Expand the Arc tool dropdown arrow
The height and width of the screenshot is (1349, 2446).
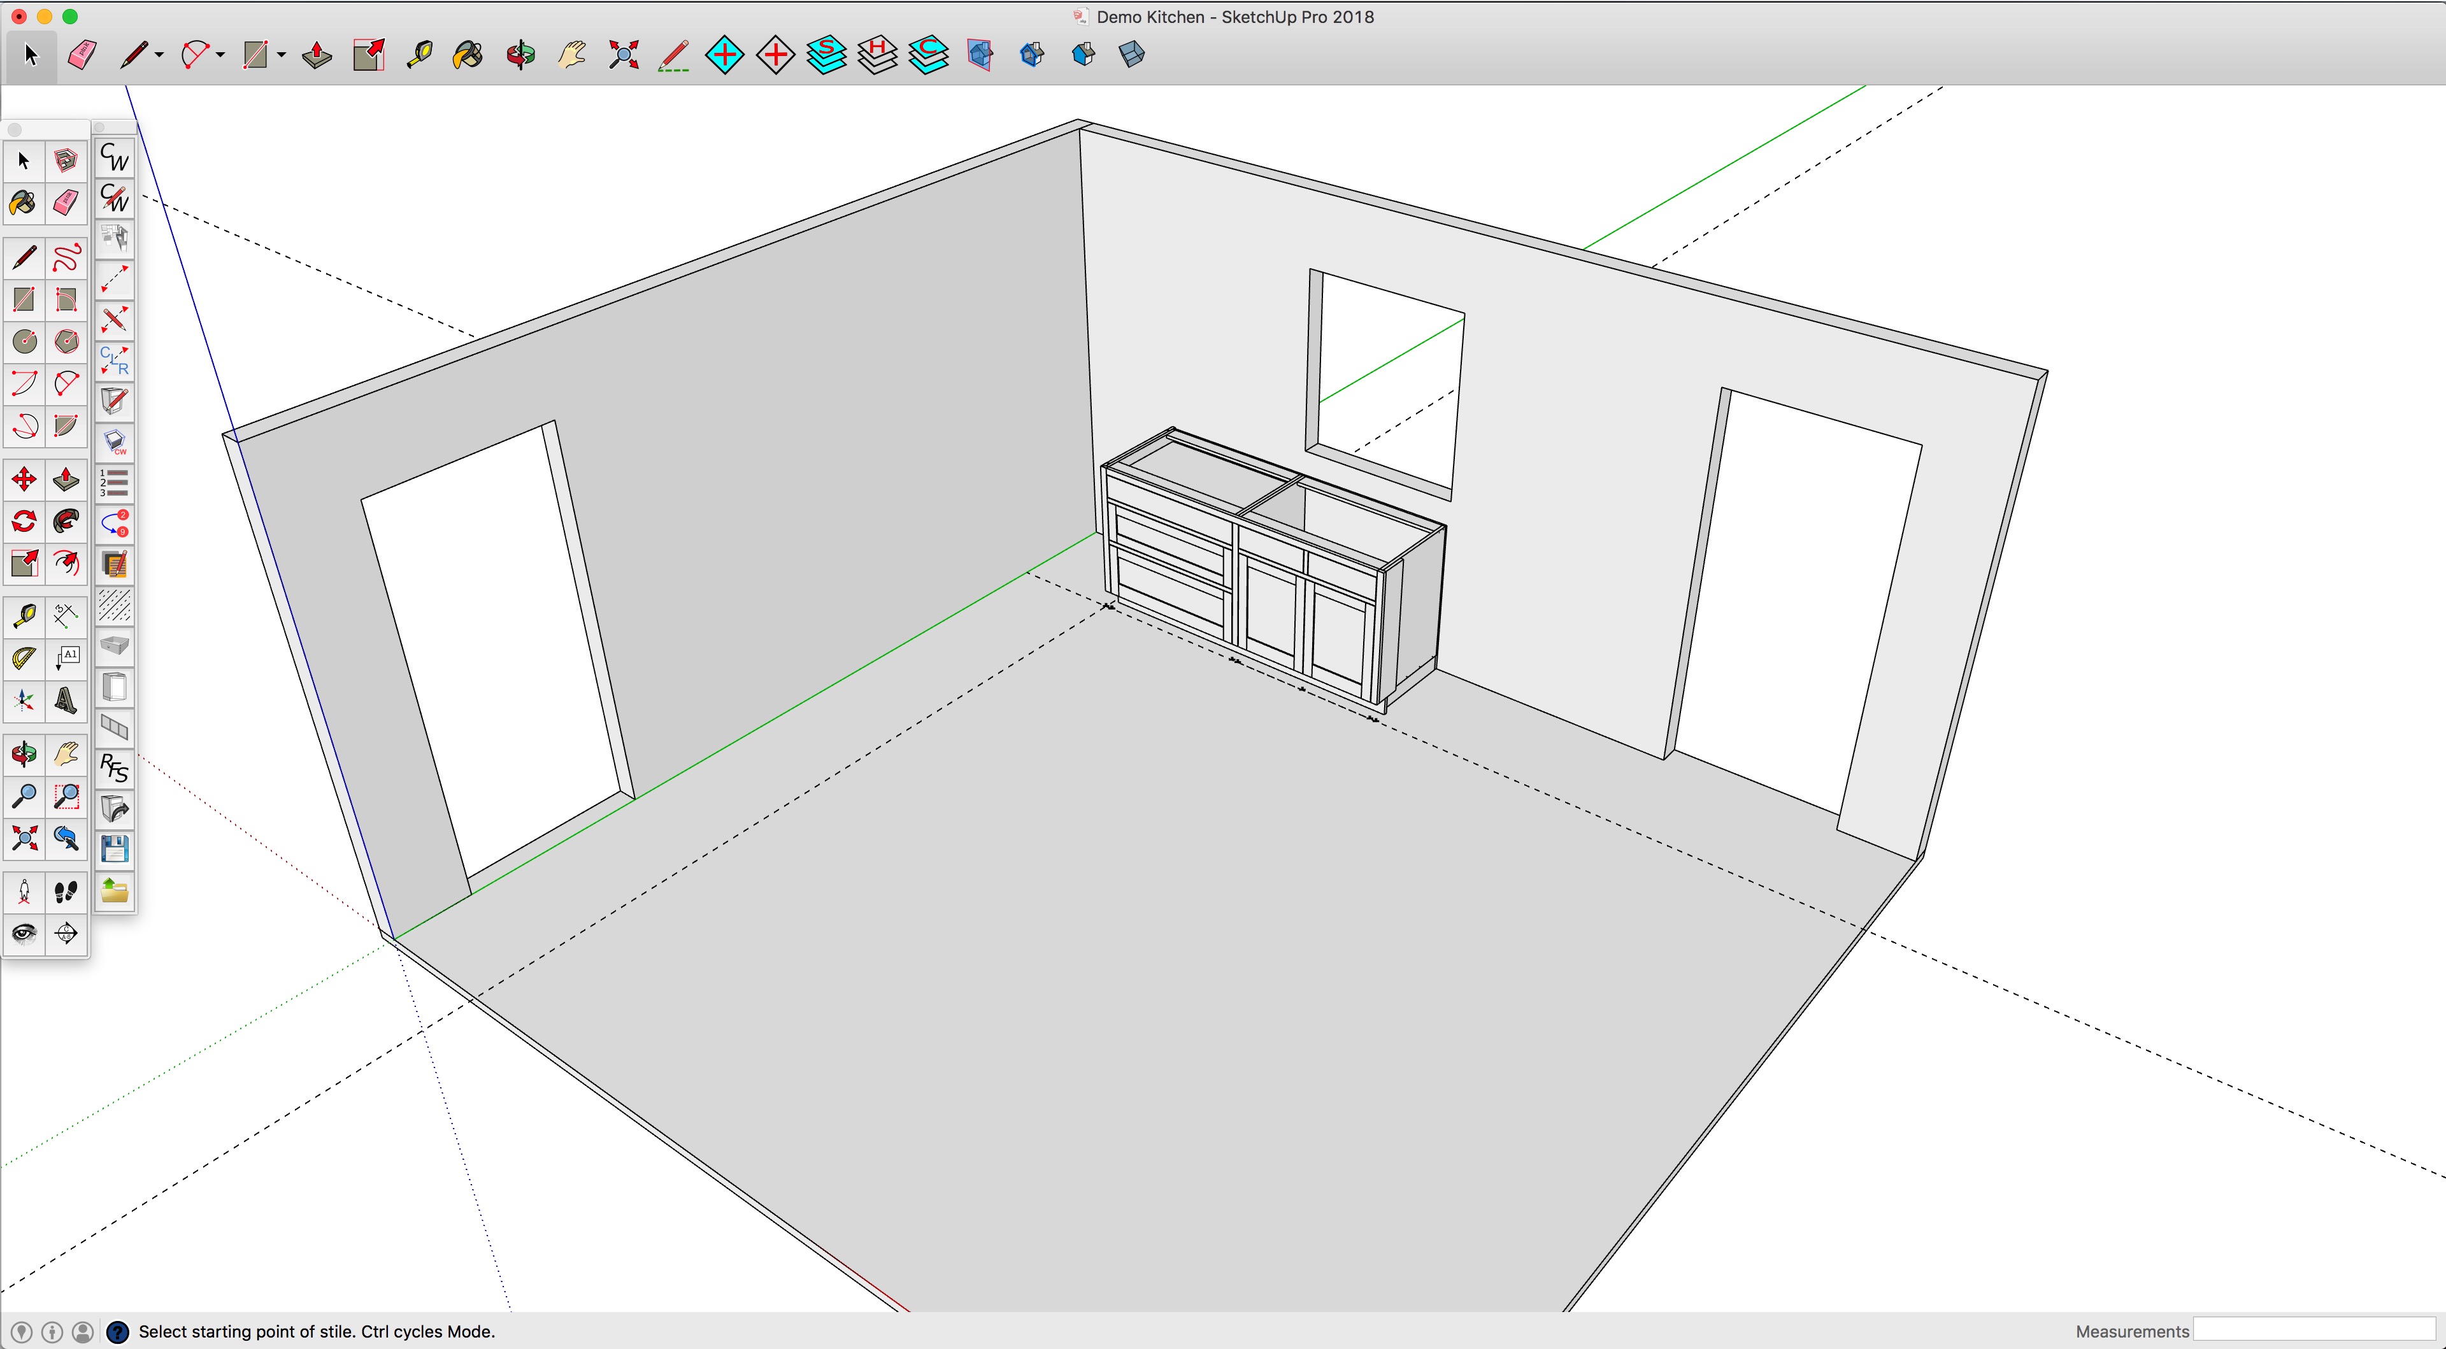pyautogui.click(x=220, y=55)
